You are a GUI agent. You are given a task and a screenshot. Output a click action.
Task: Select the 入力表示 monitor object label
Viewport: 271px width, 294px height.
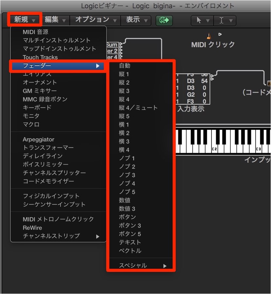tap(190, 109)
